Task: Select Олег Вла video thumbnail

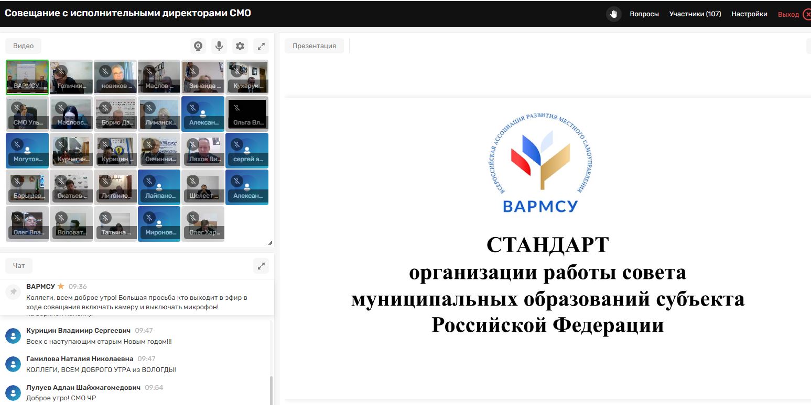Action: [x=27, y=223]
